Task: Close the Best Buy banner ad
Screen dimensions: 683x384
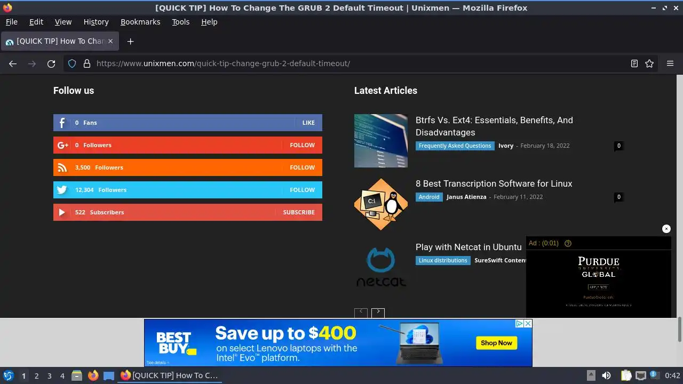Action: [528, 324]
